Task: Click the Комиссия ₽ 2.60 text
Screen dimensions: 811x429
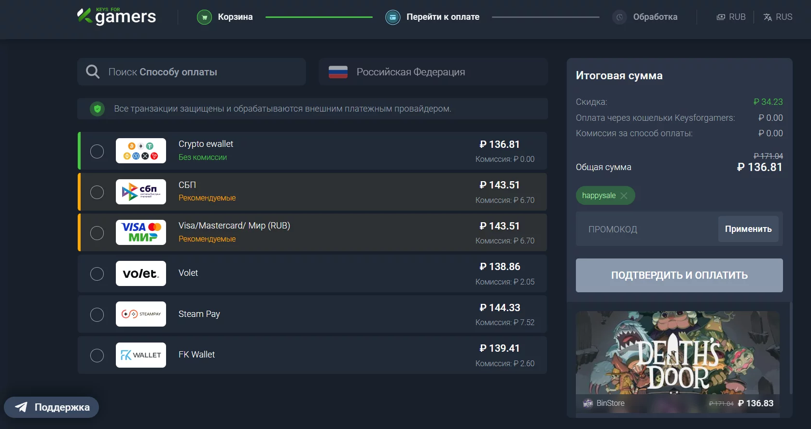Action: point(504,364)
